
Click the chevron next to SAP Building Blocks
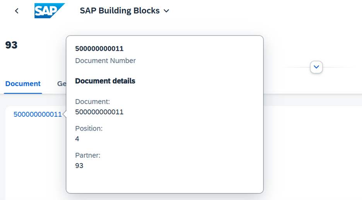click(x=166, y=11)
